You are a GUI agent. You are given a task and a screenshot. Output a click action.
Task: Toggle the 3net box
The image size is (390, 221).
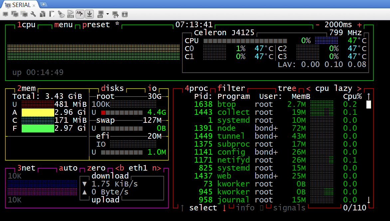tap(26, 168)
